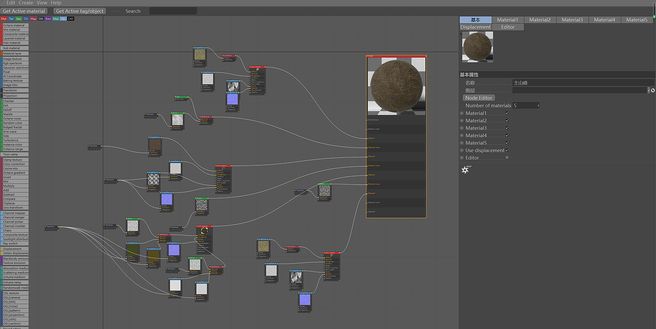Add a Volume ramp node
The height and width of the screenshot is (329, 656).
coord(14,282)
